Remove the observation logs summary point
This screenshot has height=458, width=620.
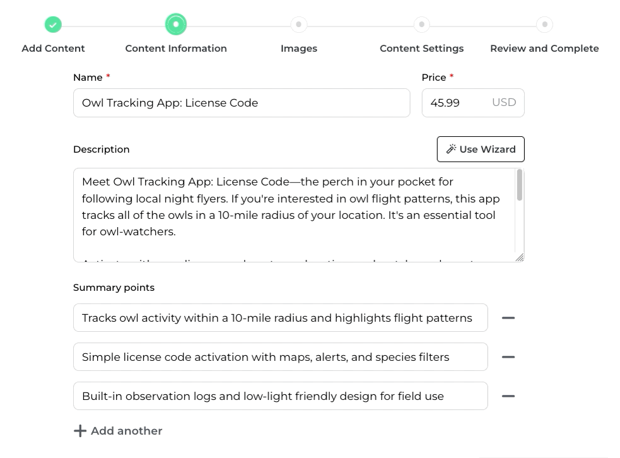508,396
